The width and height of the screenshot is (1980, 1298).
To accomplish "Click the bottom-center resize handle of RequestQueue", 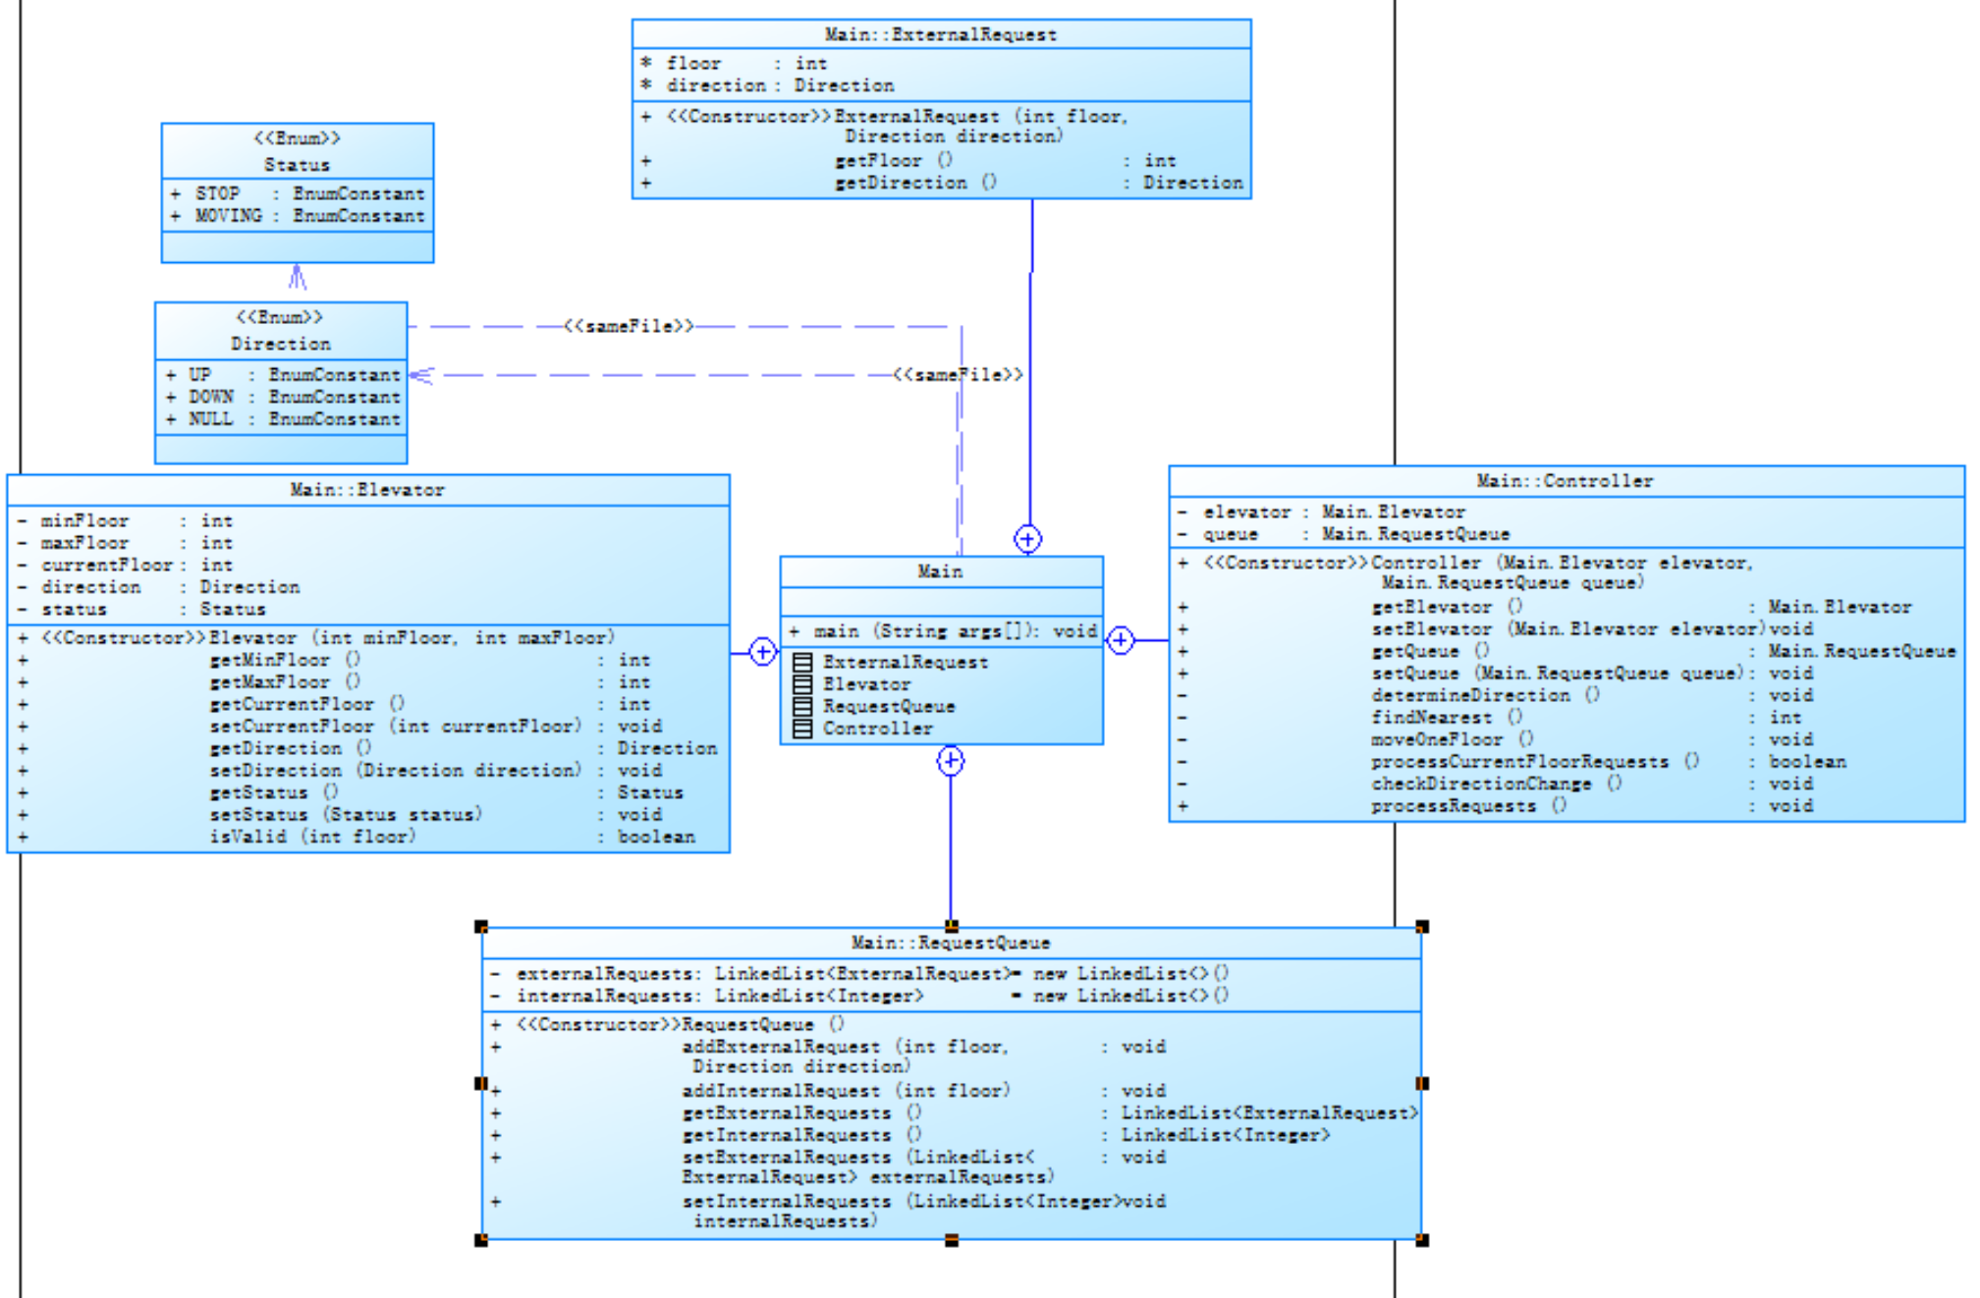I will click(x=952, y=1240).
